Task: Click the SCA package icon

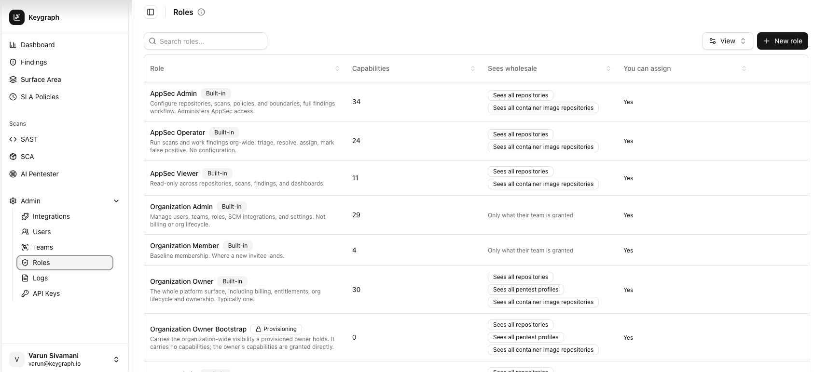Action: click(x=13, y=157)
